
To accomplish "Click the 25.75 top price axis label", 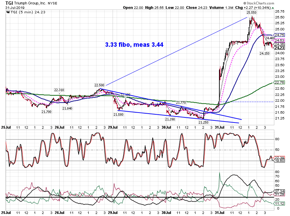I will [280, 12].
